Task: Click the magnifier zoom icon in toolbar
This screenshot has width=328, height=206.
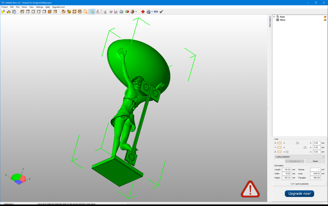Action: click(85, 12)
